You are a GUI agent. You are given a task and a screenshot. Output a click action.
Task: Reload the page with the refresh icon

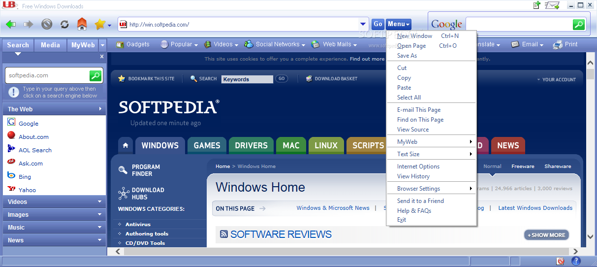pyautogui.click(x=64, y=24)
